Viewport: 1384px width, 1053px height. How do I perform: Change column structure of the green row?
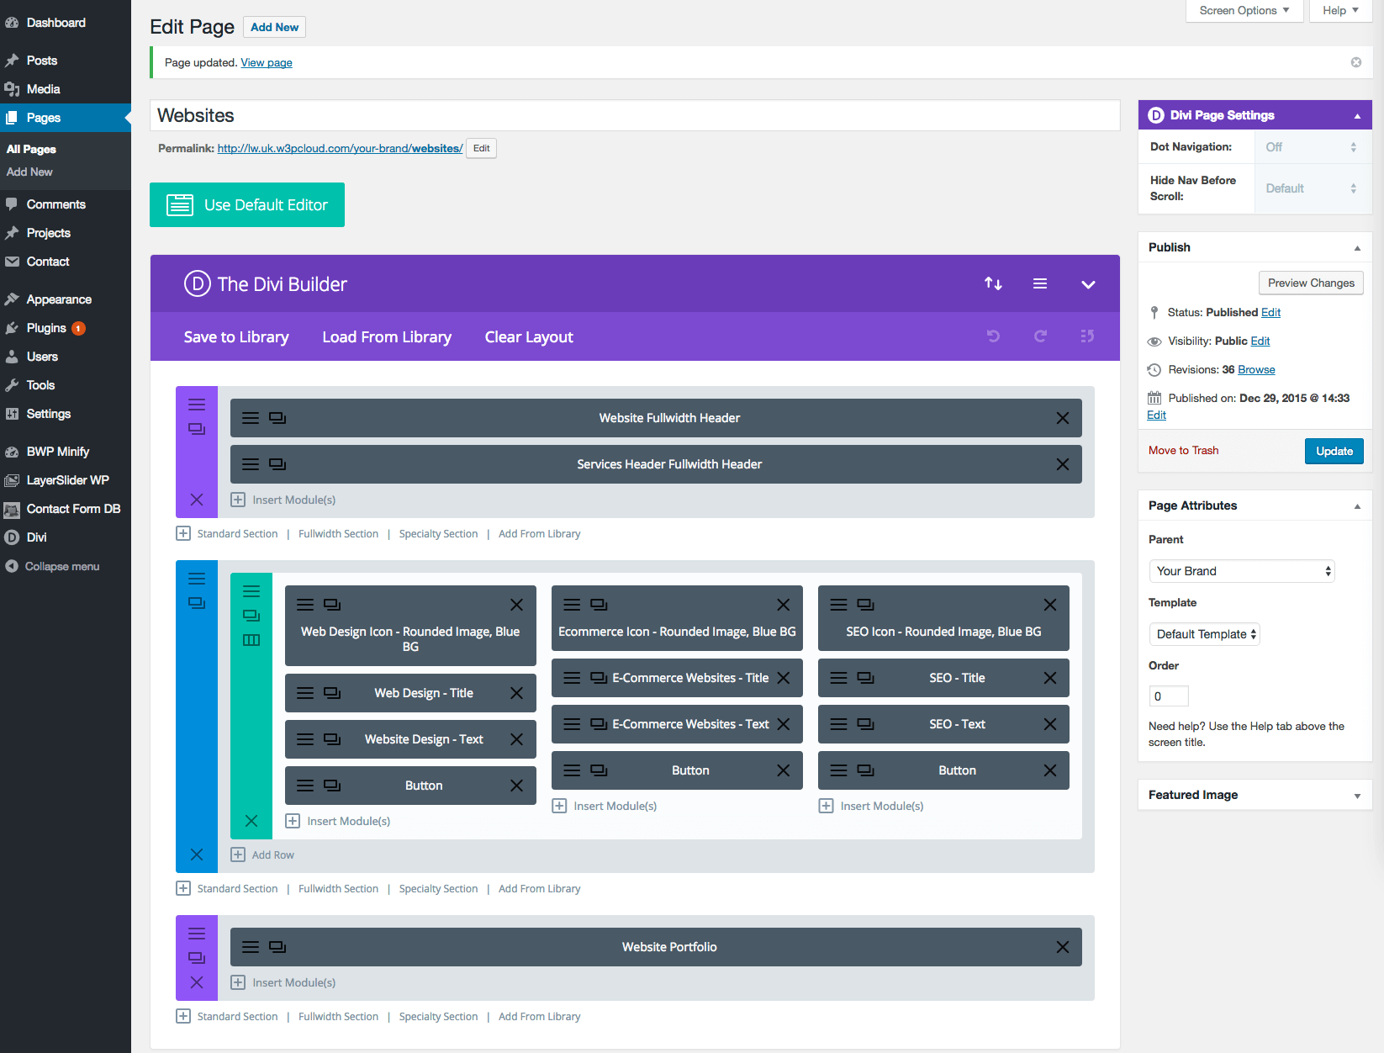coord(251,640)
